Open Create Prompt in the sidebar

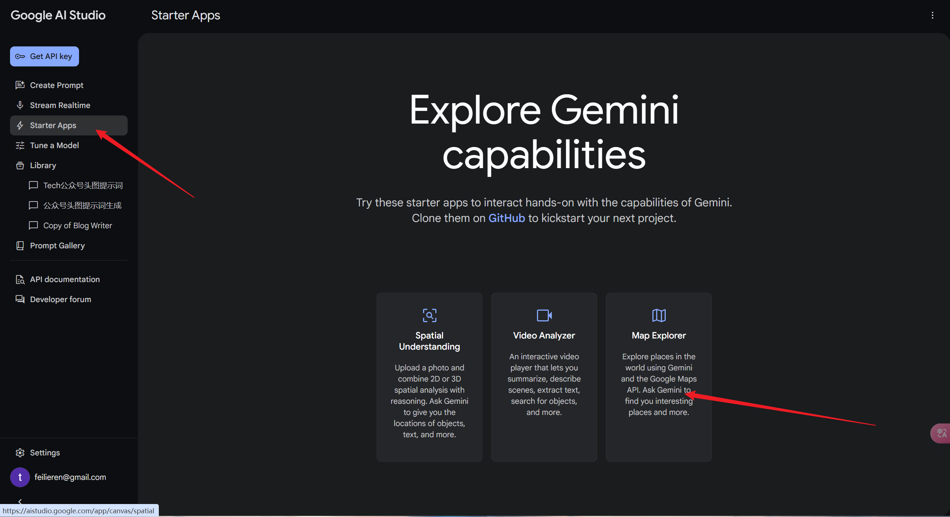coord(56,85)
